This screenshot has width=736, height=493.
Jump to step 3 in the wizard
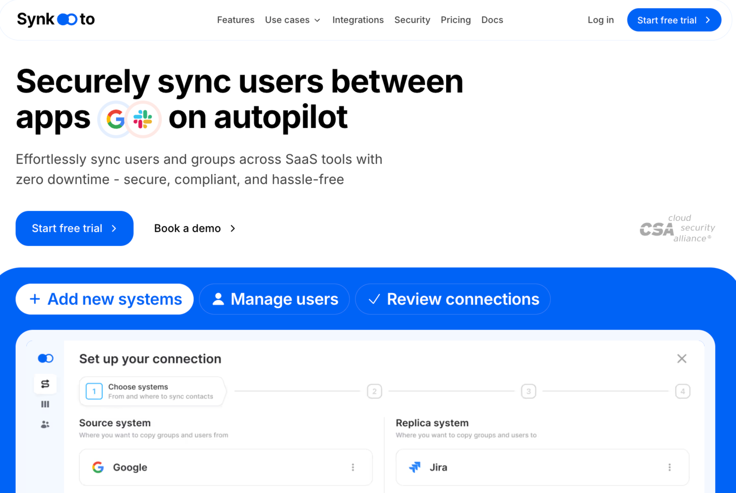(x=529, y=391)
